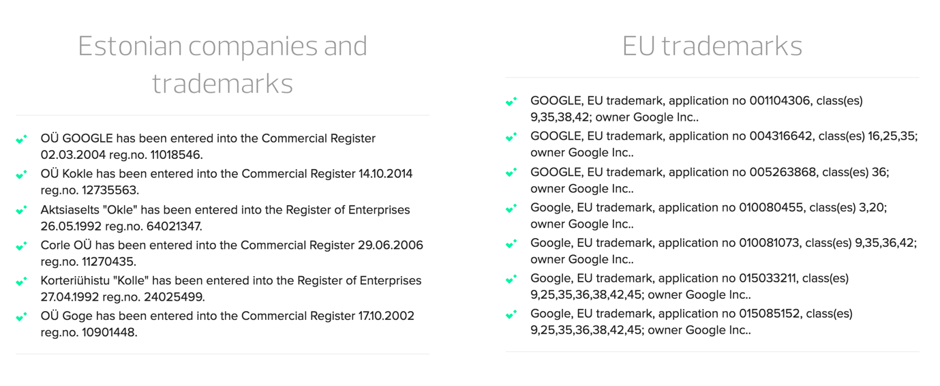Open GOOGLE trademark with classes 16,25,35
This screenshot has height=386, width=940.
point(724,145)
